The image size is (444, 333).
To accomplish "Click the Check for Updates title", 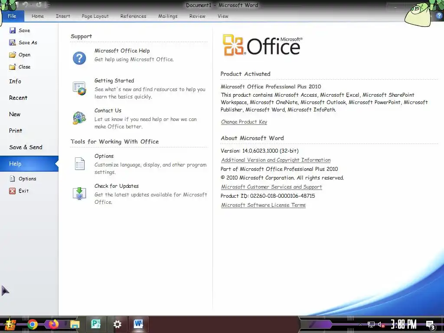I will 117,186.
